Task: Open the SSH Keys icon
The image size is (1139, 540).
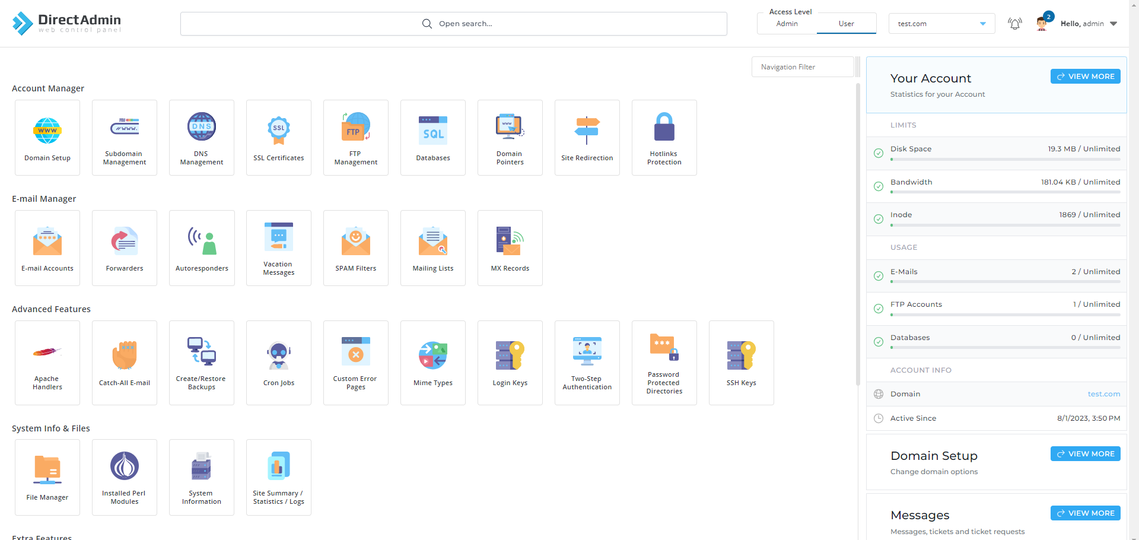Action: tap(742, 363)
